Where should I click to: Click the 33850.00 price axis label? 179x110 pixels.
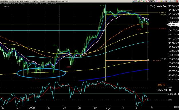[x=174, y=59]
